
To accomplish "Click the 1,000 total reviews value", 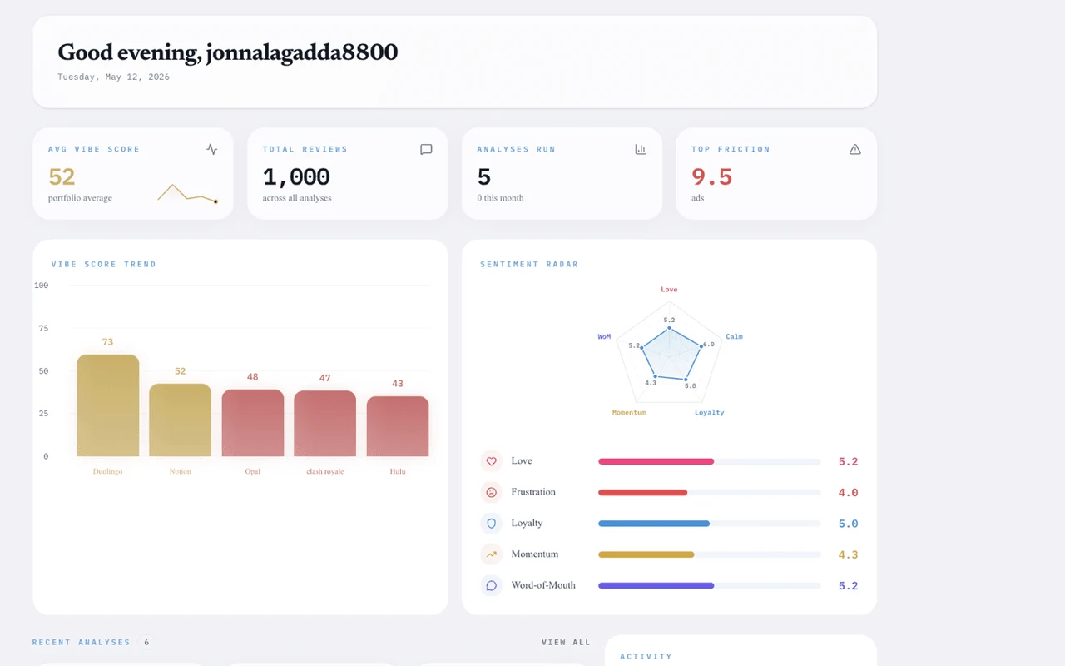I will [x=296, y=176].
